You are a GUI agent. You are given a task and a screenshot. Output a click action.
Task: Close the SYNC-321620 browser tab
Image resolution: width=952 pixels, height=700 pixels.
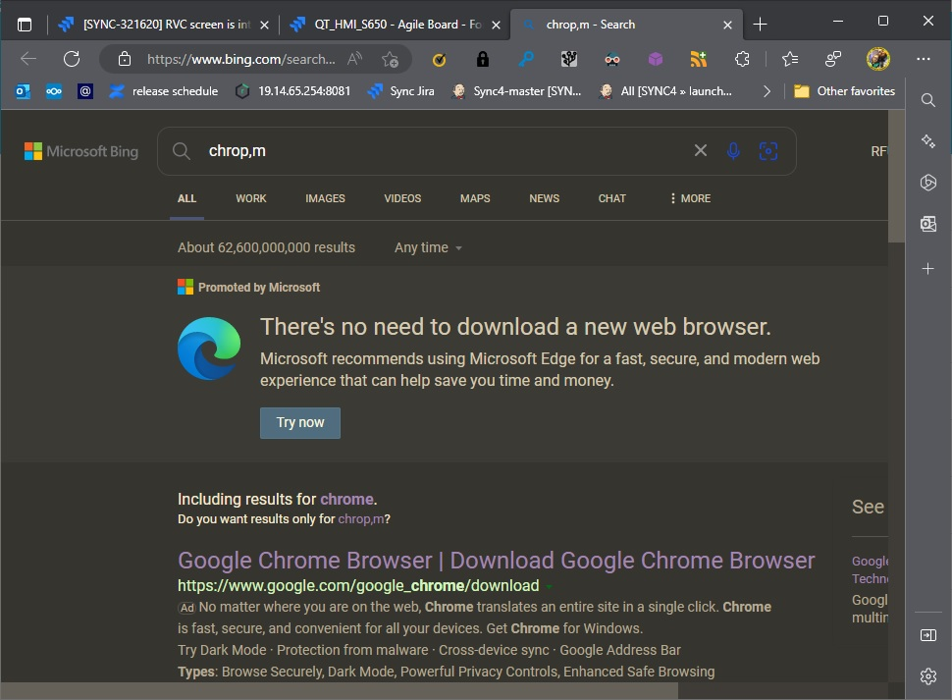point(264,25)
